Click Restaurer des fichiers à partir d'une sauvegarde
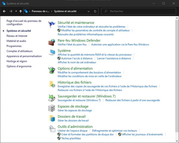The width and height of the screenshot is (179, 143). pos(132,100)
